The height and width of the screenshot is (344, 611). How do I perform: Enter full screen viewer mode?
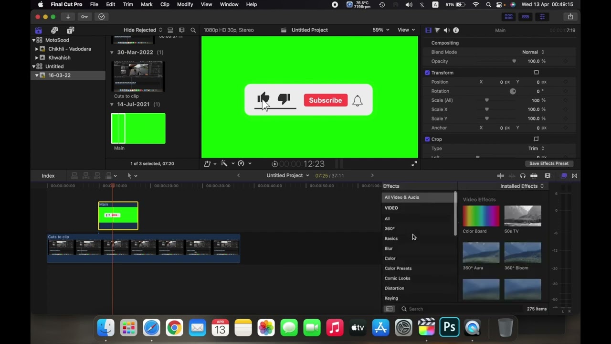(x=414, y=164)
